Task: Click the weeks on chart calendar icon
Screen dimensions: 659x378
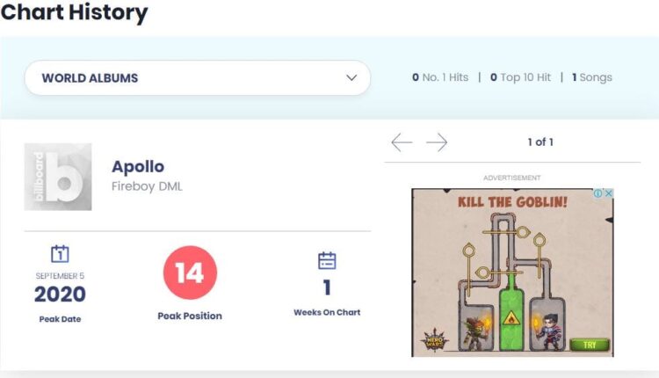Action: [x=327, y=261]
